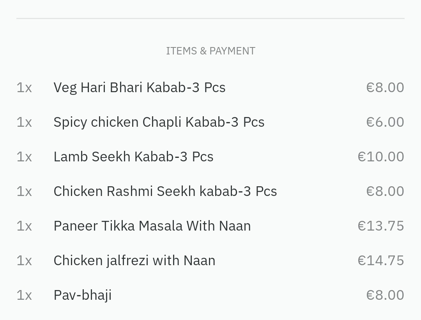421x320 pixels.
Task: Select Spicy chicken Chapli Kabab-3 Pcs item
Action: tap(159, 122)
